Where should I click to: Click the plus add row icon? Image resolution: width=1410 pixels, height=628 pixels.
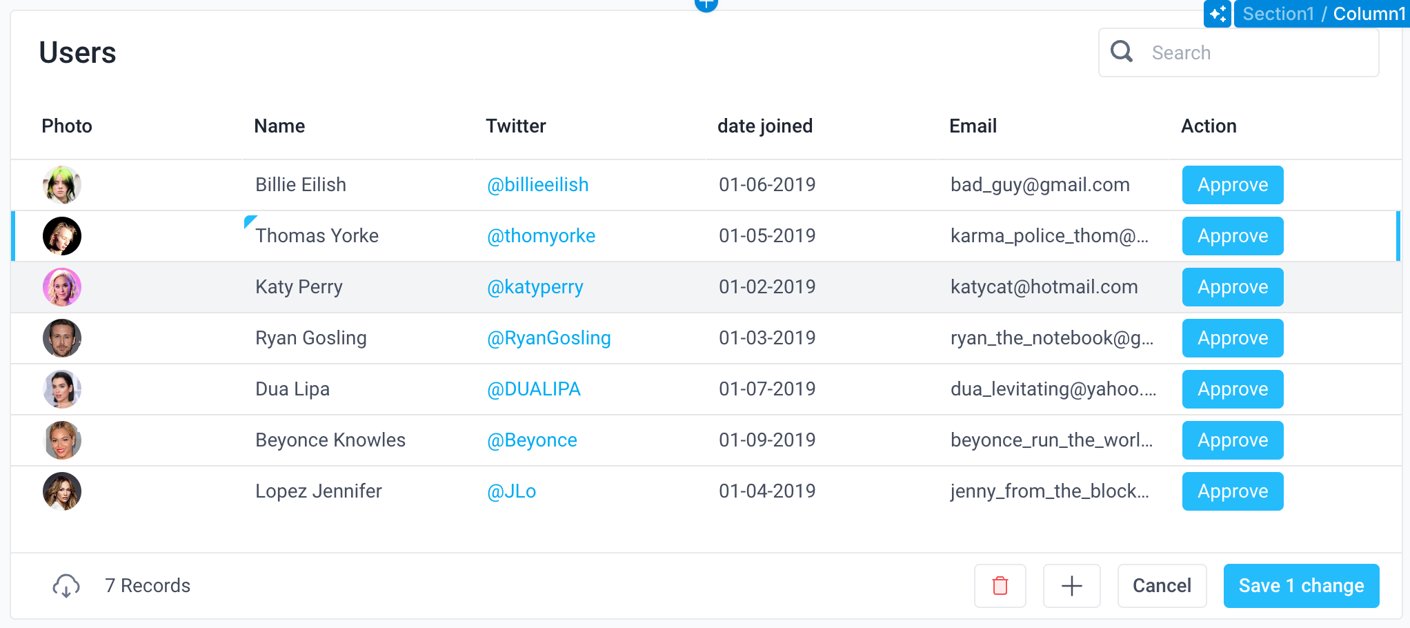[1071, 586]
